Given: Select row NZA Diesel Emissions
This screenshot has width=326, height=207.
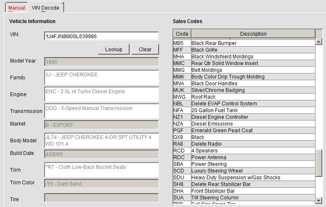Looking at the screenshot, I should 244,123.
